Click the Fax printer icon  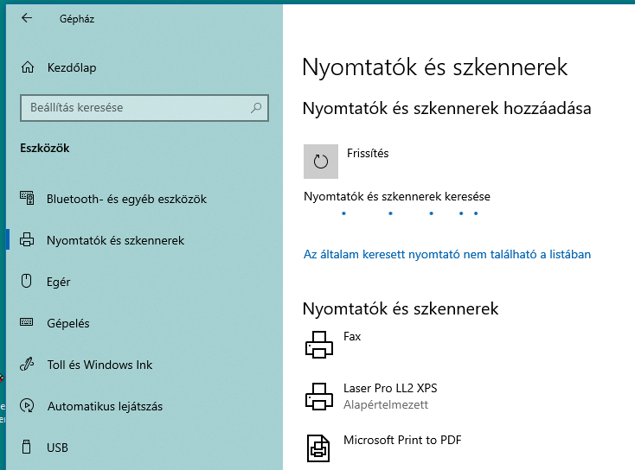click(318, 345)
